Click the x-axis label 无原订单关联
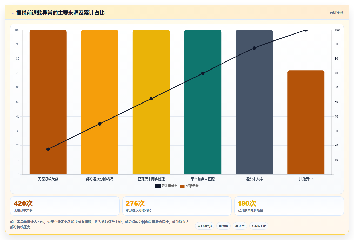354x240 pixels. 48,179
